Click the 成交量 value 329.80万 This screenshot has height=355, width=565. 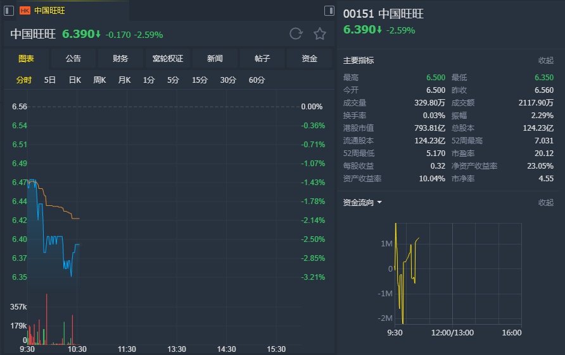tap(429, 103)
